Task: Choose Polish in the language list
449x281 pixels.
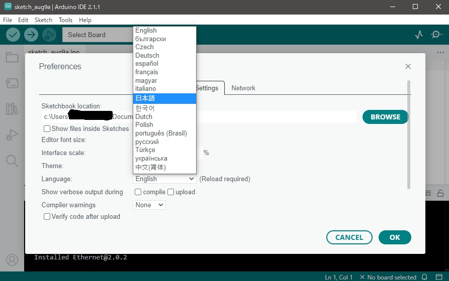Action: (x=164, y=124)
